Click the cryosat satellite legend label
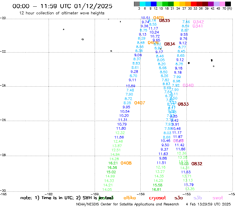The image size is (235, 207). coord(158,198)
